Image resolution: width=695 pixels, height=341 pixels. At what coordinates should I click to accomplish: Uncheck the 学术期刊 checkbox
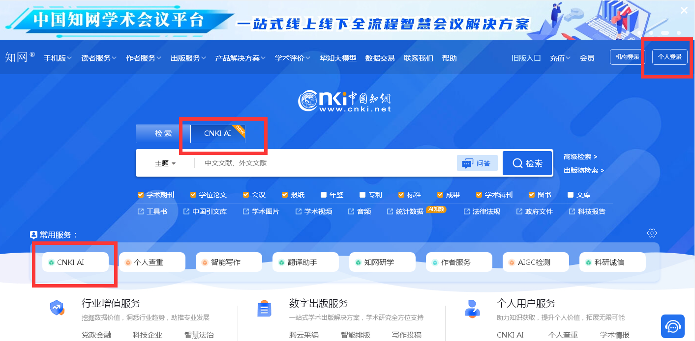pos(141,195)
